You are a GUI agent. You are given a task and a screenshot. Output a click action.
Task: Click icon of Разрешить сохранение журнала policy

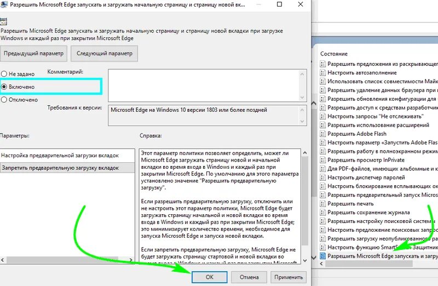tap(322, 213)
